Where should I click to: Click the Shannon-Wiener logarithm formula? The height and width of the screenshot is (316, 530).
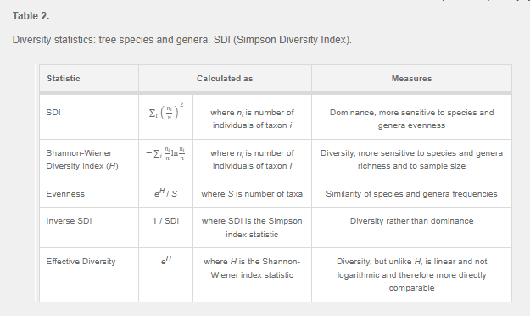click(x=165, y=153)
